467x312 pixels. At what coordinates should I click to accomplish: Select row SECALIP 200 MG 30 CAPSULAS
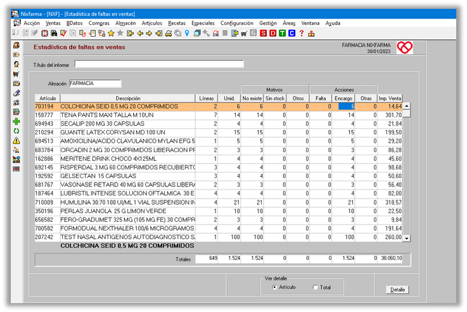(219, 124)
